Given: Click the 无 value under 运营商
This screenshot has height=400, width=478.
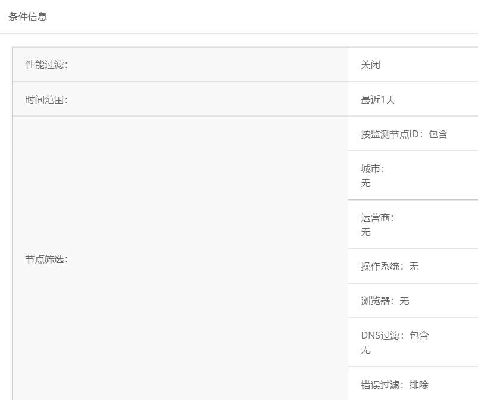Looking at the screenshot, I should point(365,232).
